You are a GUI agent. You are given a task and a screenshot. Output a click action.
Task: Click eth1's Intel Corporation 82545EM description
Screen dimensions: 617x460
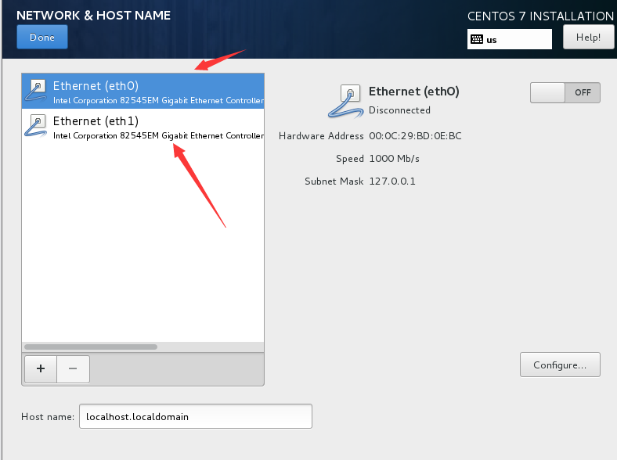[159, 135]
